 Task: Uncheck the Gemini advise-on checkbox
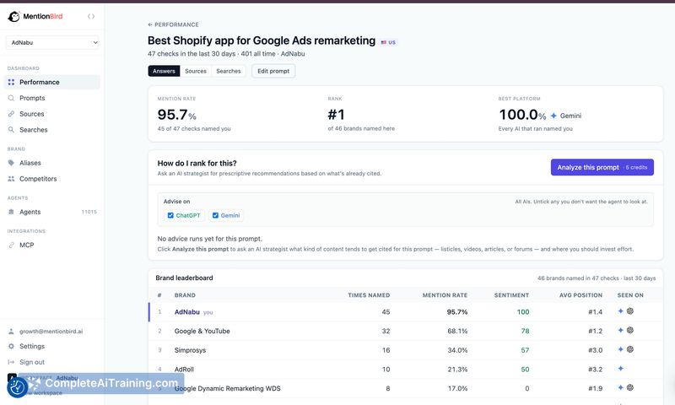(216, 216)
